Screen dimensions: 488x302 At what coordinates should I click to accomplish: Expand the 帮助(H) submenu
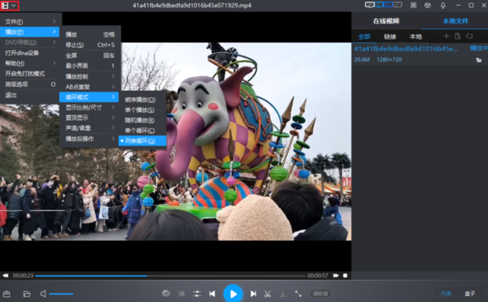pyautogui.click(x=30, y=63)
